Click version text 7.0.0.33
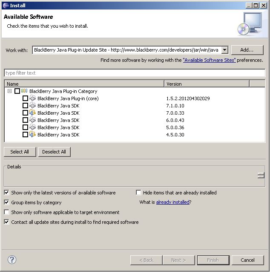Image resolution: width=270 pixels, height=272 pixels. point(175,113)
